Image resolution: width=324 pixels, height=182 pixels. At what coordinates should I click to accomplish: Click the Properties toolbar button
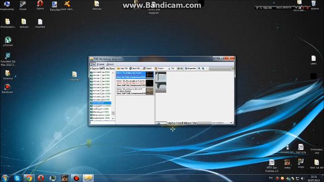[190, 69]
